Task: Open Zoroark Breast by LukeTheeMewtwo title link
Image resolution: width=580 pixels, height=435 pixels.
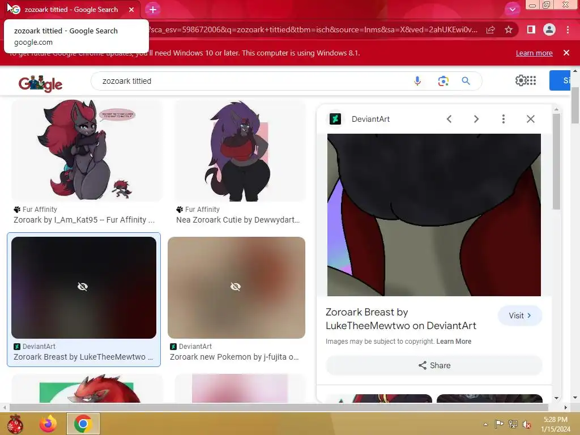Action: 400,319
